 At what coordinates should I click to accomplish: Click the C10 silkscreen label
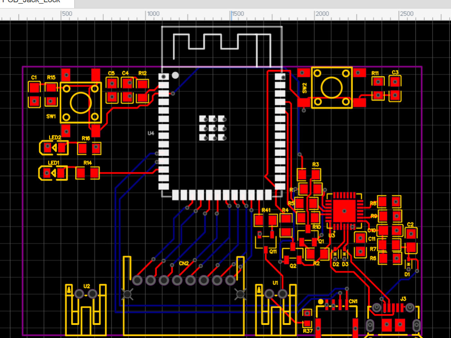(372, 230)
